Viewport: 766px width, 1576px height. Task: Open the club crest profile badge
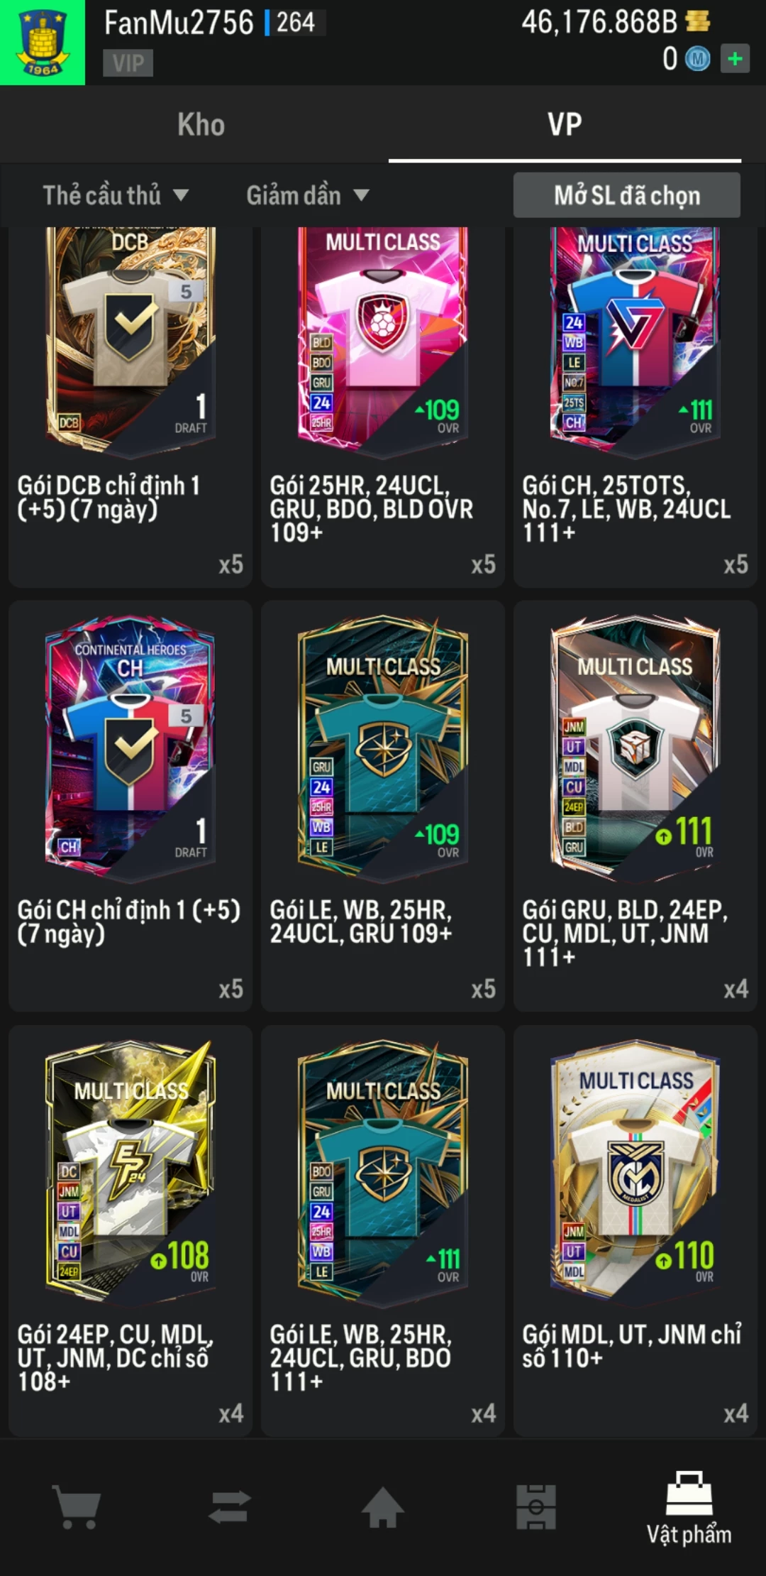43,43
